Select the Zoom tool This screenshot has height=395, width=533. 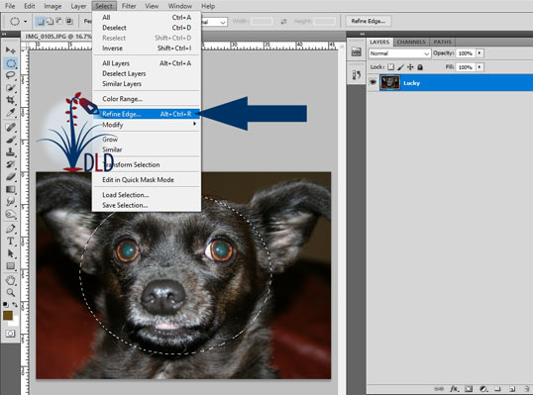point(11,292)
